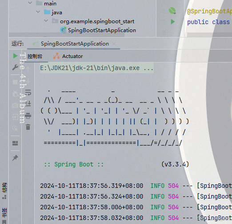
Task: Click 504 process id on the 18:37:56.324 line
Action: click(173, 196)
